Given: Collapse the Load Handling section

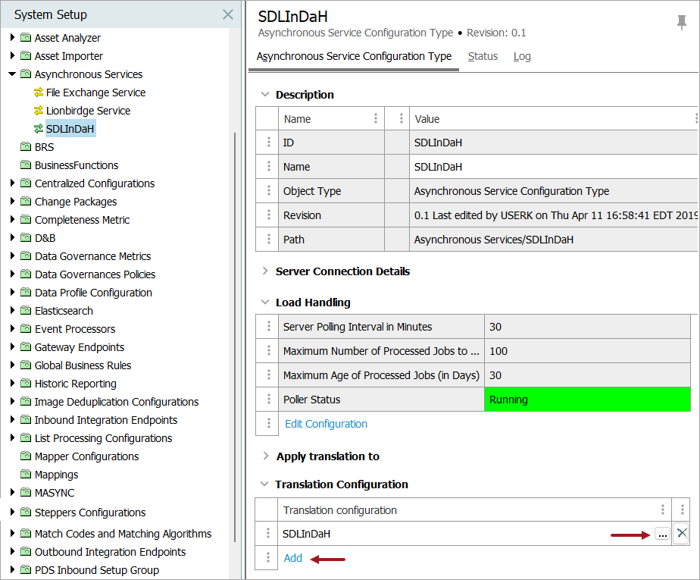Looking at the screenshot, I should click(x=265, y=303).
